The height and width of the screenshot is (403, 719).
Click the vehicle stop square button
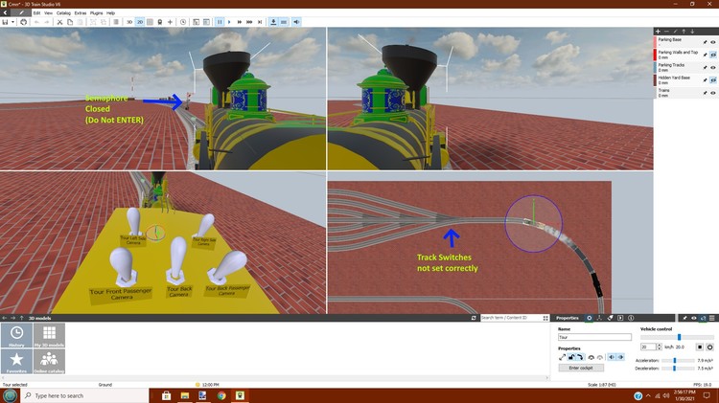[x=700, y=347]
